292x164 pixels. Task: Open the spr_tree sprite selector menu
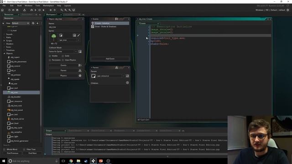78,40
